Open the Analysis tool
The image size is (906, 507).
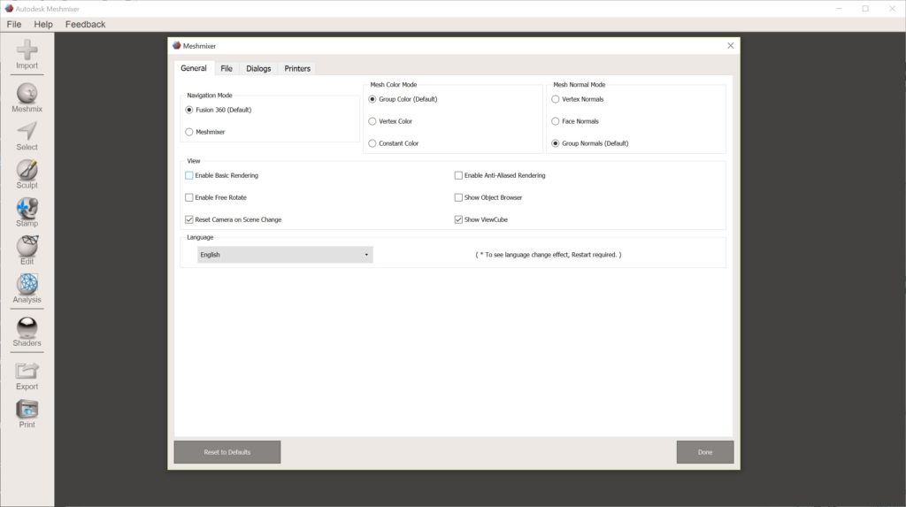[x=27, y=288]
